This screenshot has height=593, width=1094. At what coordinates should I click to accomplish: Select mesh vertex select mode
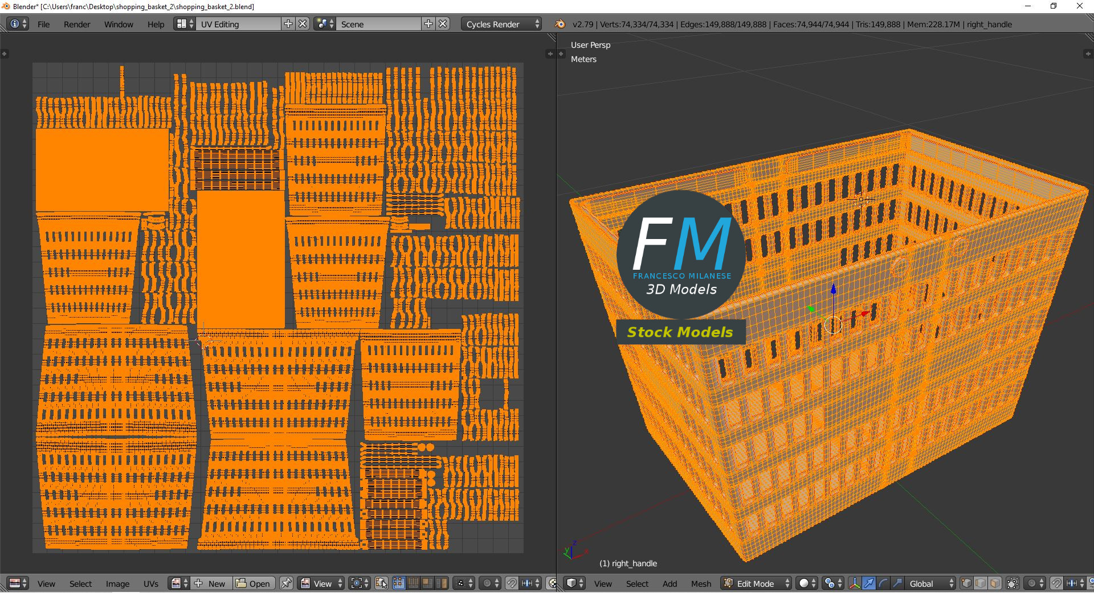click(966, 583)
